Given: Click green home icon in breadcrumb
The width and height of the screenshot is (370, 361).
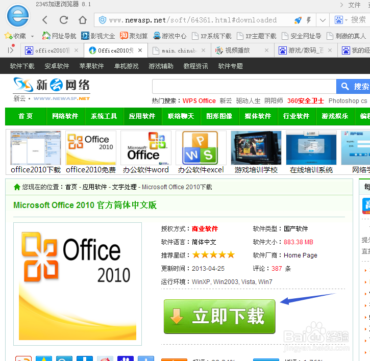Looking at the screenshot, I should pyautogui.click(x=17, y=187).
